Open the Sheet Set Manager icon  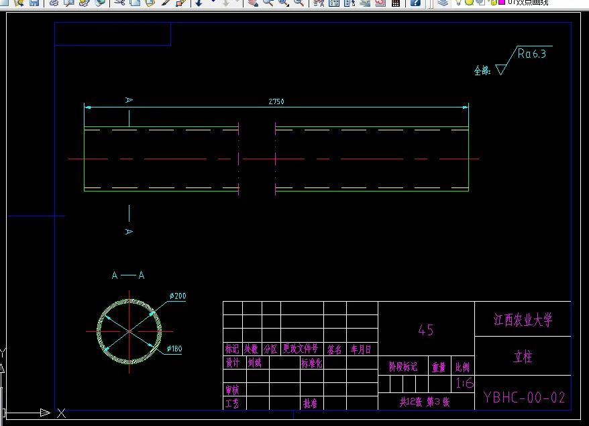tap(365, 3)
